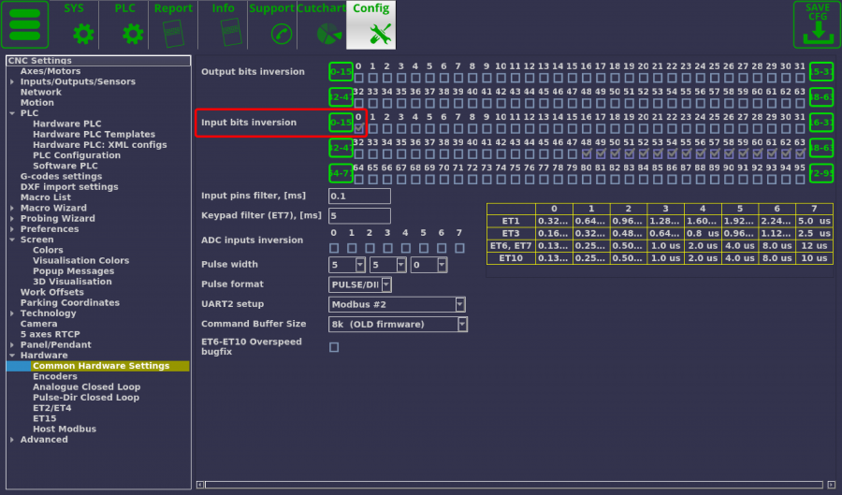The image size is (842, 495).
Task: Expand the Inputs/Outputs/Sensors tree node
Action: click(x=12, y=82)
